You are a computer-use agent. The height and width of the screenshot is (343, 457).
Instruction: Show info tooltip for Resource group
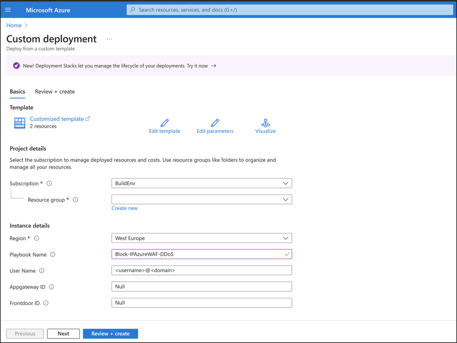coord(75,200)
